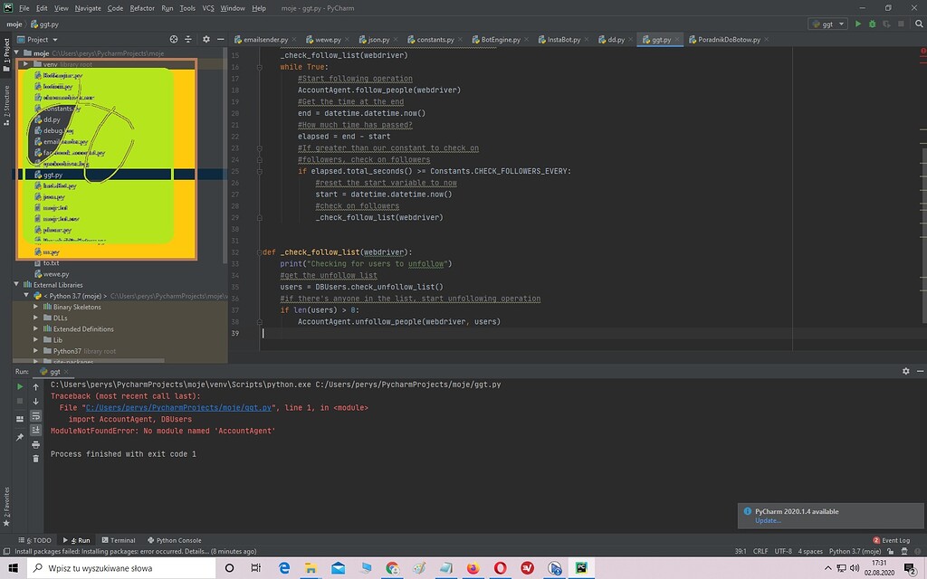Pin the ggt Run tab
Screen dimensions: 927x579
pyautogui.click(x=20, y=437)
